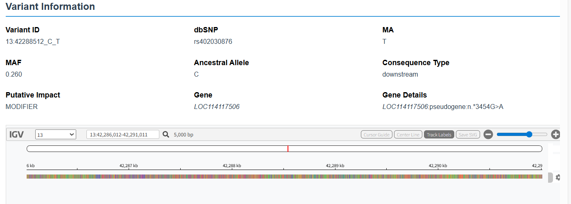Toggle the Cursor Guide option
571x204 pixels.
(376, 134)
